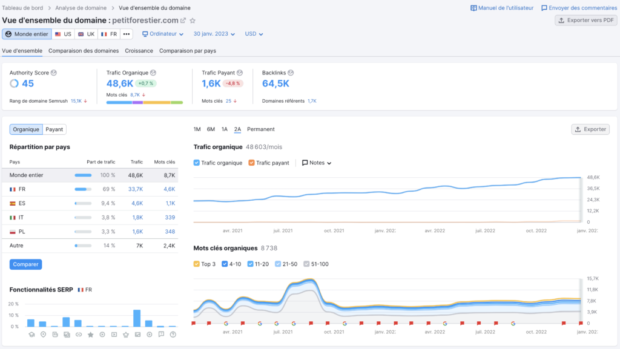This screenshot has width=620, height=349.
Task: Select the star reviews SERP icon
Action: [x=91, y=334]
